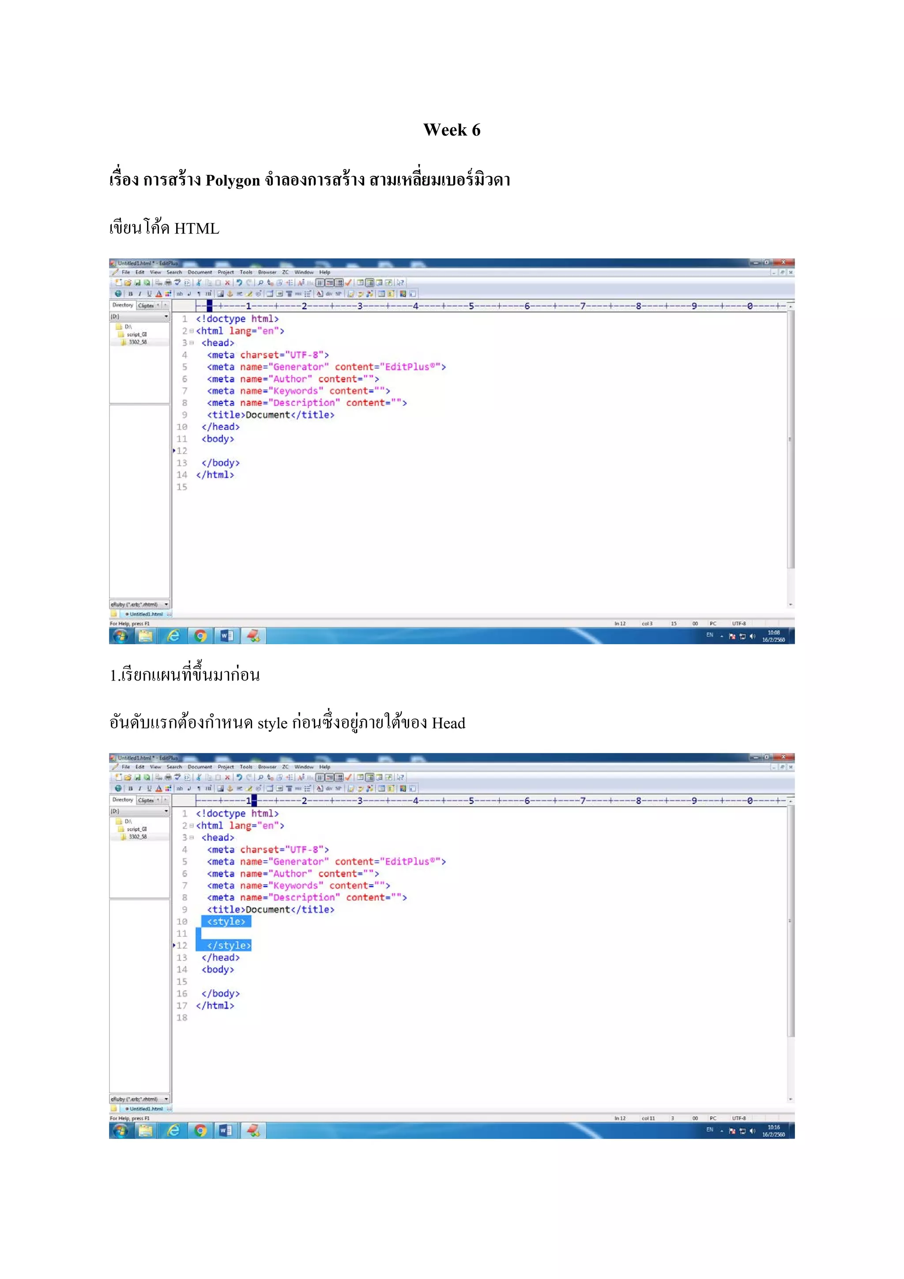Click Save icon in first EditPlus screenshot
Viewport: 904px width, 1279px height.
[x=137, y=283]
